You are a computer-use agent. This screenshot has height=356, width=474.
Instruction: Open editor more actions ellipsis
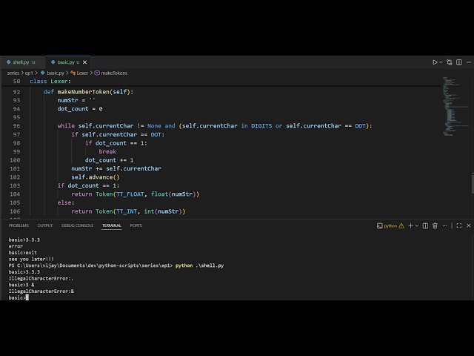[469, 62]
